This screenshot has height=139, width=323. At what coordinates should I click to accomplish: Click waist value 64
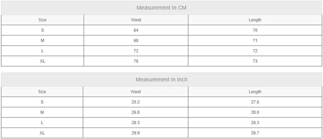coord(136,30)
